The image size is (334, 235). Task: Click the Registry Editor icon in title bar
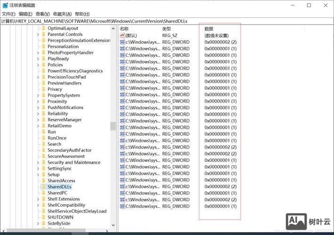pyautogui.click(x=5, y=5)
